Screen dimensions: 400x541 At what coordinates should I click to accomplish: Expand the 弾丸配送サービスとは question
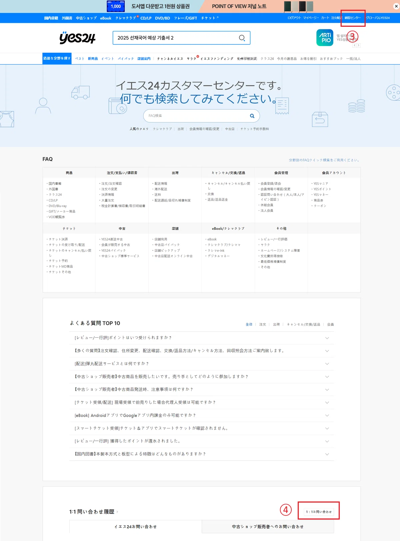[x=201, y=364]
